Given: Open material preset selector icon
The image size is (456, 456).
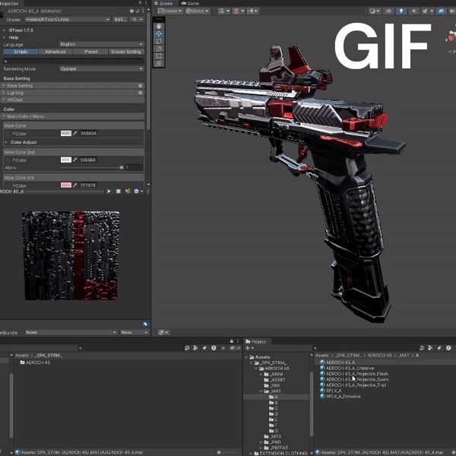Looking at the screenshot, I should (138, 11).
